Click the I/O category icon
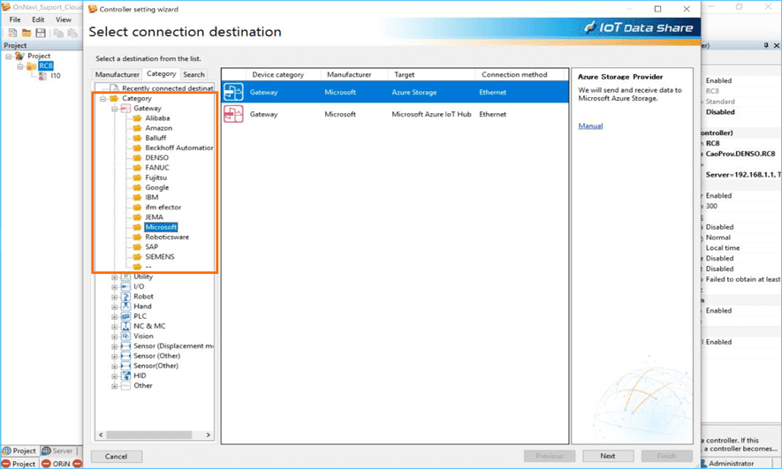782x469 pixels. coord(125,286)
